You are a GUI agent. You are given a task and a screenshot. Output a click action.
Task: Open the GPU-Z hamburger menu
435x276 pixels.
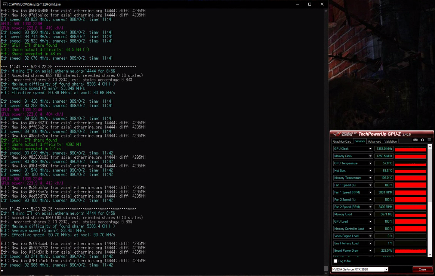tap(429, 140)
